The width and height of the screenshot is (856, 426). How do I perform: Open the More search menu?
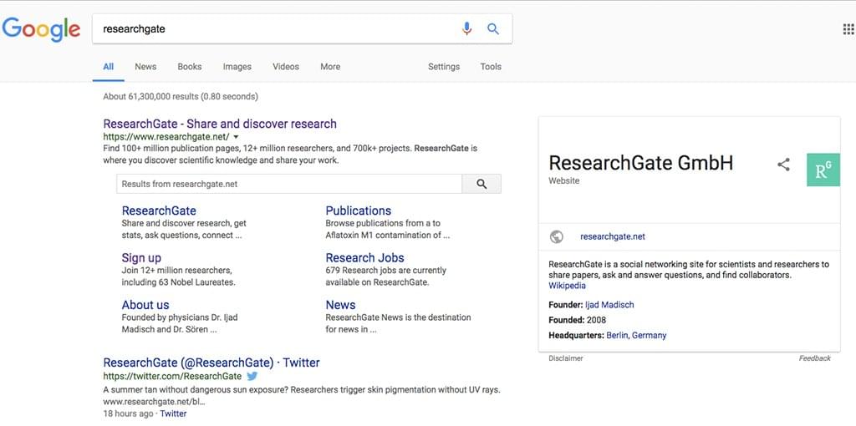click(329, 67)
